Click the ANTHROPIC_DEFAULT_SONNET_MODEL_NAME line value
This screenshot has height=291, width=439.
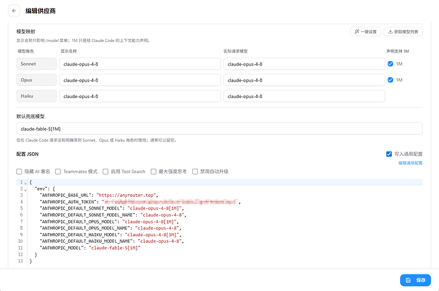[x=162, y=215]
